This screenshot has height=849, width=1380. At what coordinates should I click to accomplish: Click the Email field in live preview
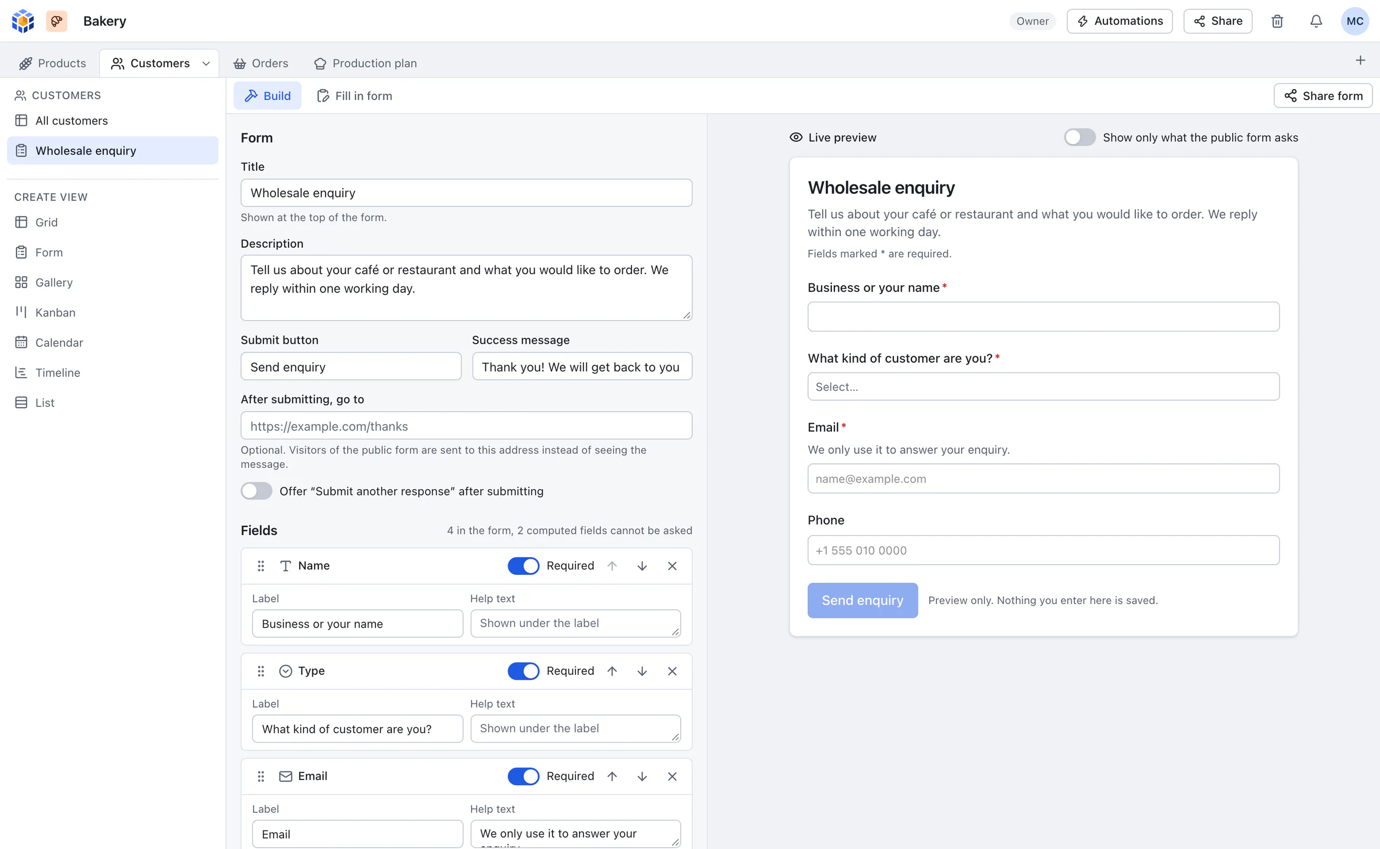(1043, 479)
